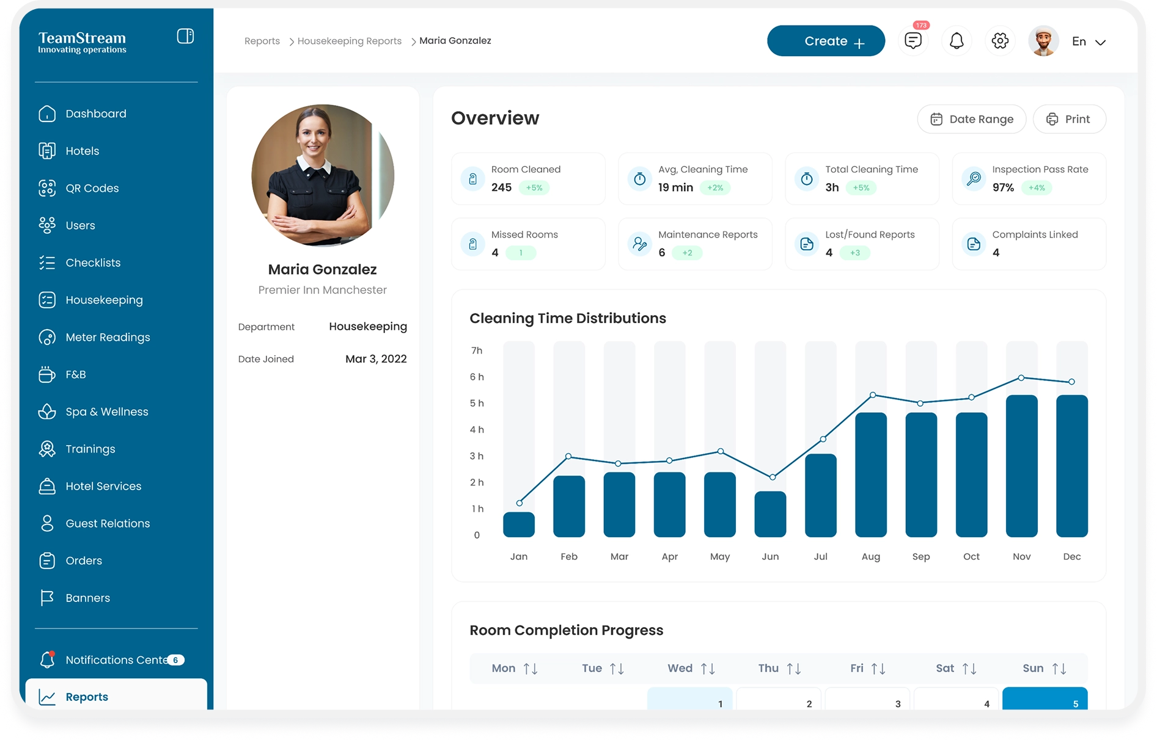This screenshot has width=1157, height=740.
Task: Go to Meter Readings in the sidebar
Action: (x=107, y=337)
